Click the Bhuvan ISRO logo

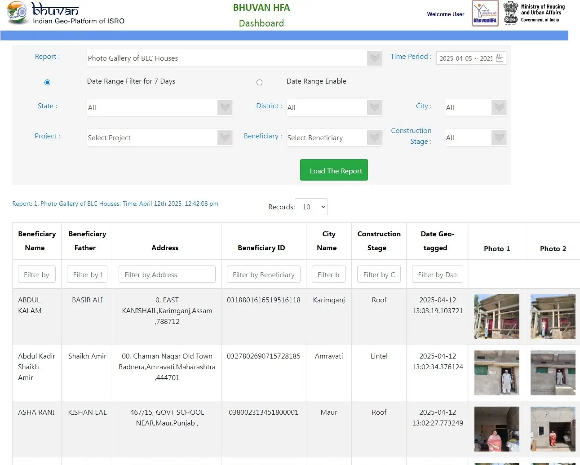click(x=66, y=13)
